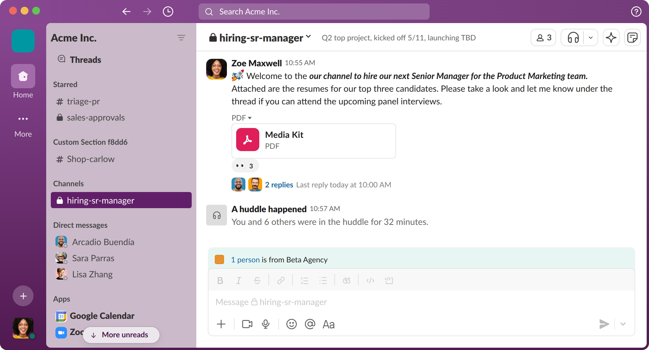Image resolution: width=649 pixels, height=350 pixels.
Task: Record an audio clip with the microphone icon
Action: pyautogui.click(x=266, y=324)
